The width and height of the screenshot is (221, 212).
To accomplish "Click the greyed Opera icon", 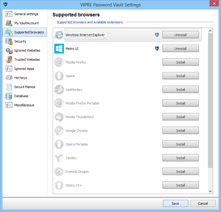I will click(59, 76).
